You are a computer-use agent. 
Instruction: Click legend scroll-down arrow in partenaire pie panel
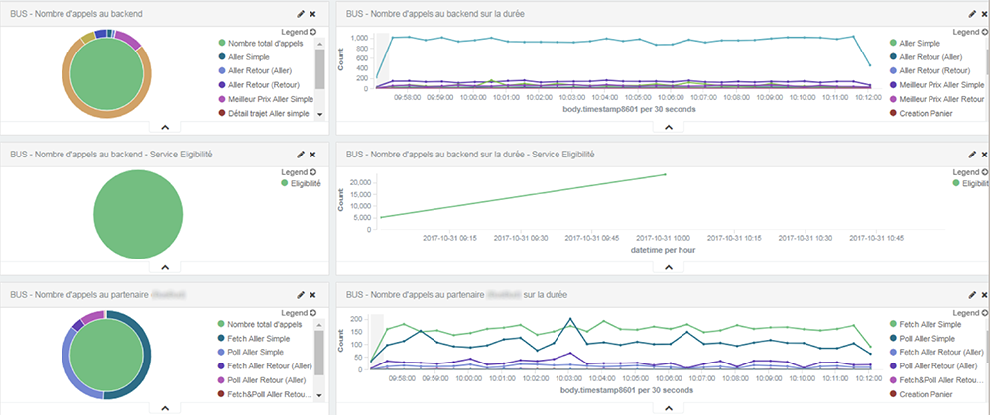tap(319, 395)
